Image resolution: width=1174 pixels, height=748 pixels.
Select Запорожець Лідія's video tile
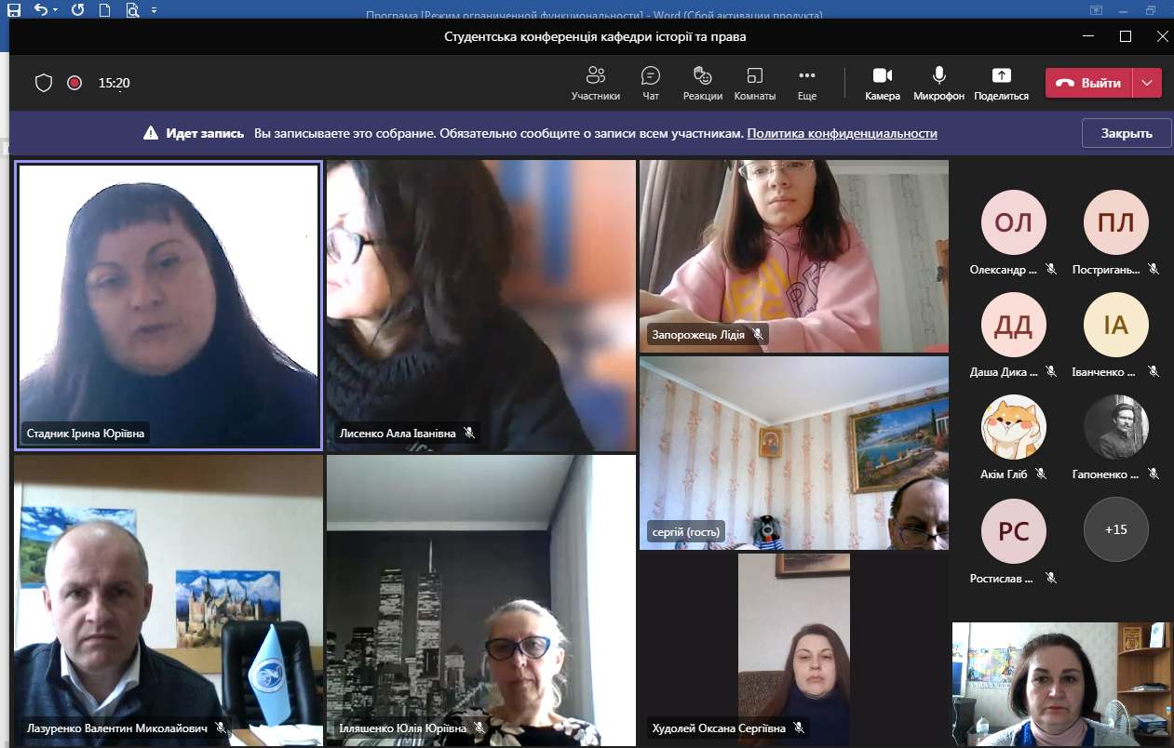pos(794,256)
